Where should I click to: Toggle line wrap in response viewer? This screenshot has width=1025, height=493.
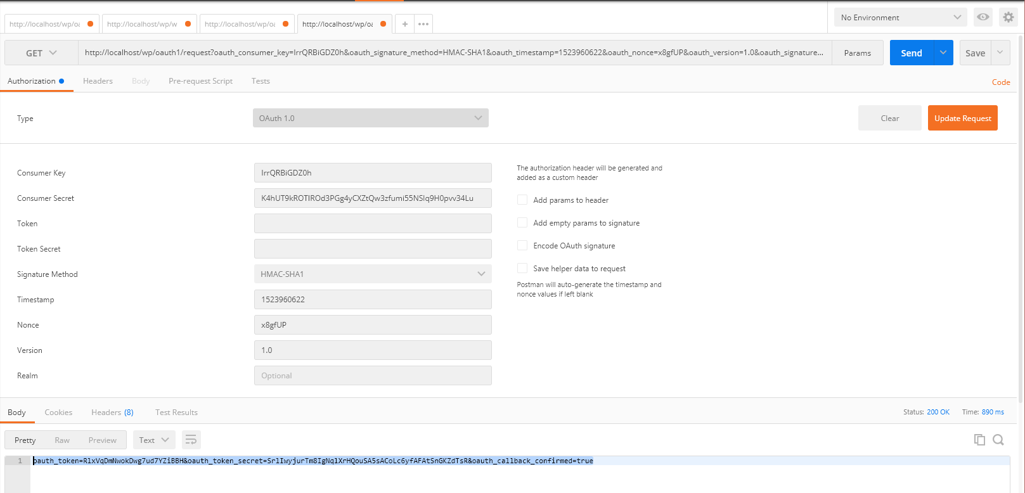[191, 440]
